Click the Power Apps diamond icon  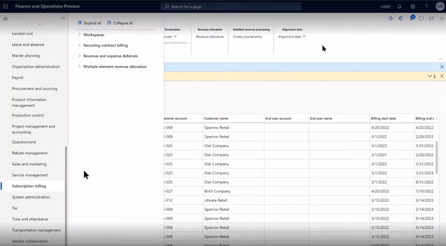click(x=391, y=18)
